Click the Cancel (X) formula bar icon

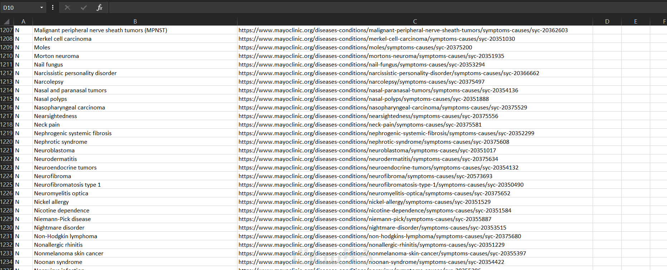67,8
